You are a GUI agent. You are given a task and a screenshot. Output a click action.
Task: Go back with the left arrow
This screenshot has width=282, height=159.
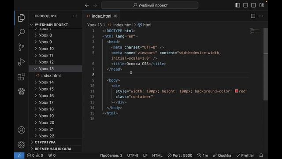pos(87,5)
